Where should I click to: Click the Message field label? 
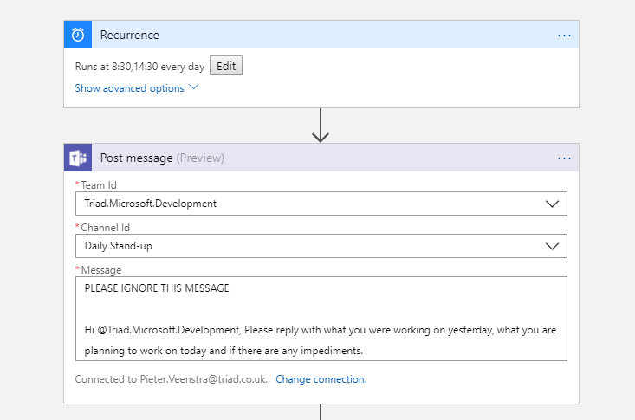(101, 270)
